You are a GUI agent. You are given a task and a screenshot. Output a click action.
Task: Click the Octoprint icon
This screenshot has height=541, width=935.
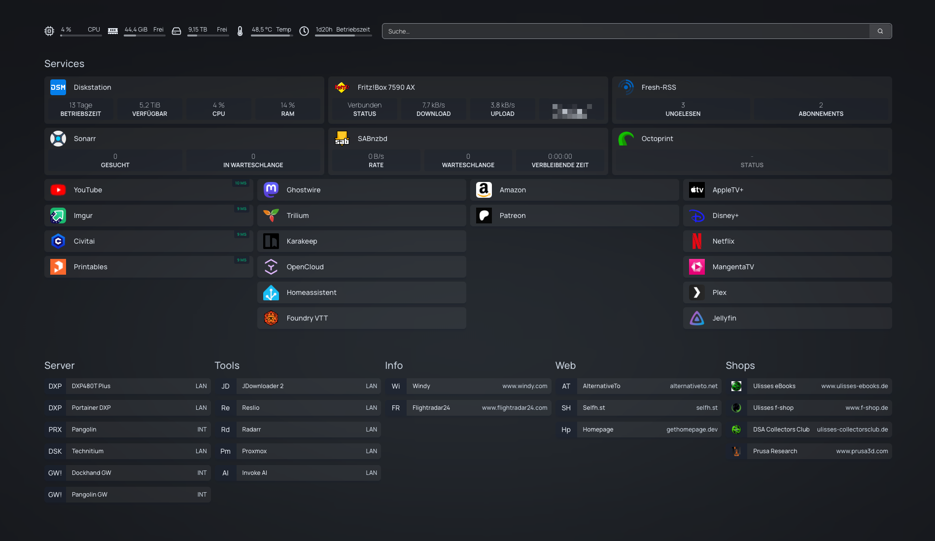[626, 139]
